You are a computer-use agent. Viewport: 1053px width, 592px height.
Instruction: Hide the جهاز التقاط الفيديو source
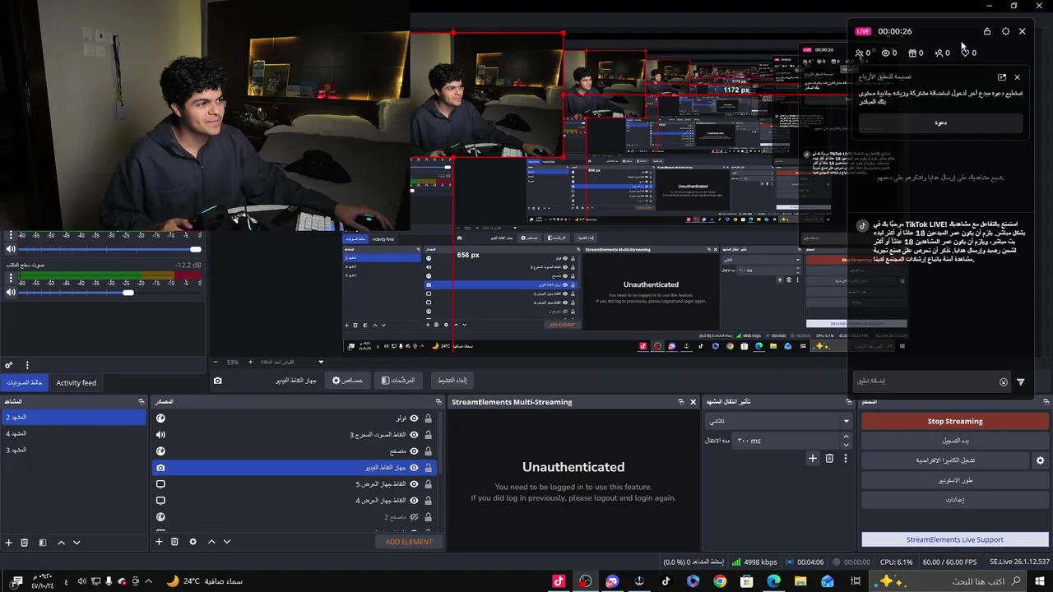point(414,468)
